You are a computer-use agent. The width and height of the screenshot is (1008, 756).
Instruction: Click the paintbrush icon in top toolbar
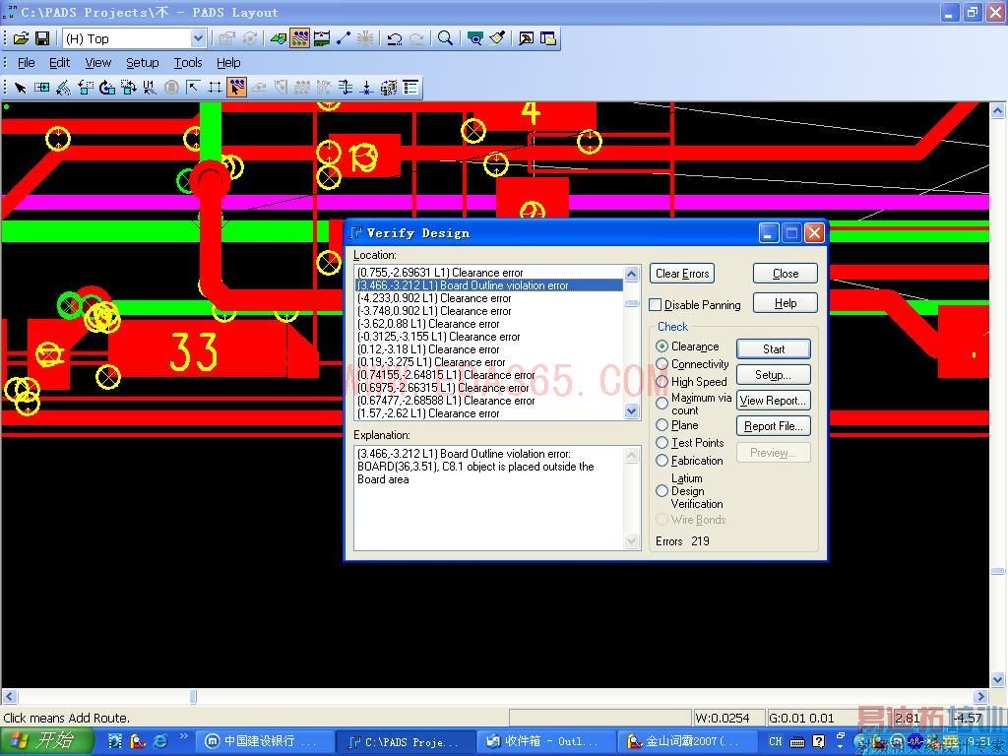coord(498,38)
